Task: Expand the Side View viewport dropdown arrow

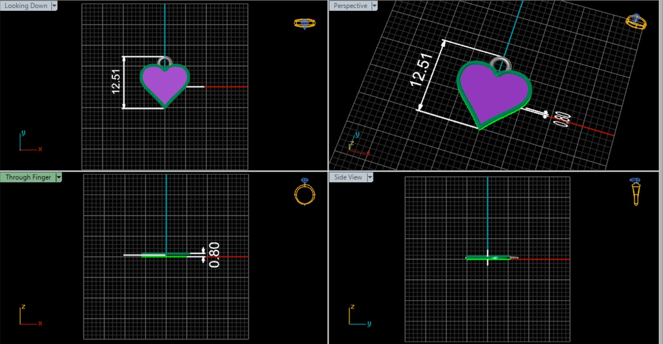Action: [x=369, y=177]
